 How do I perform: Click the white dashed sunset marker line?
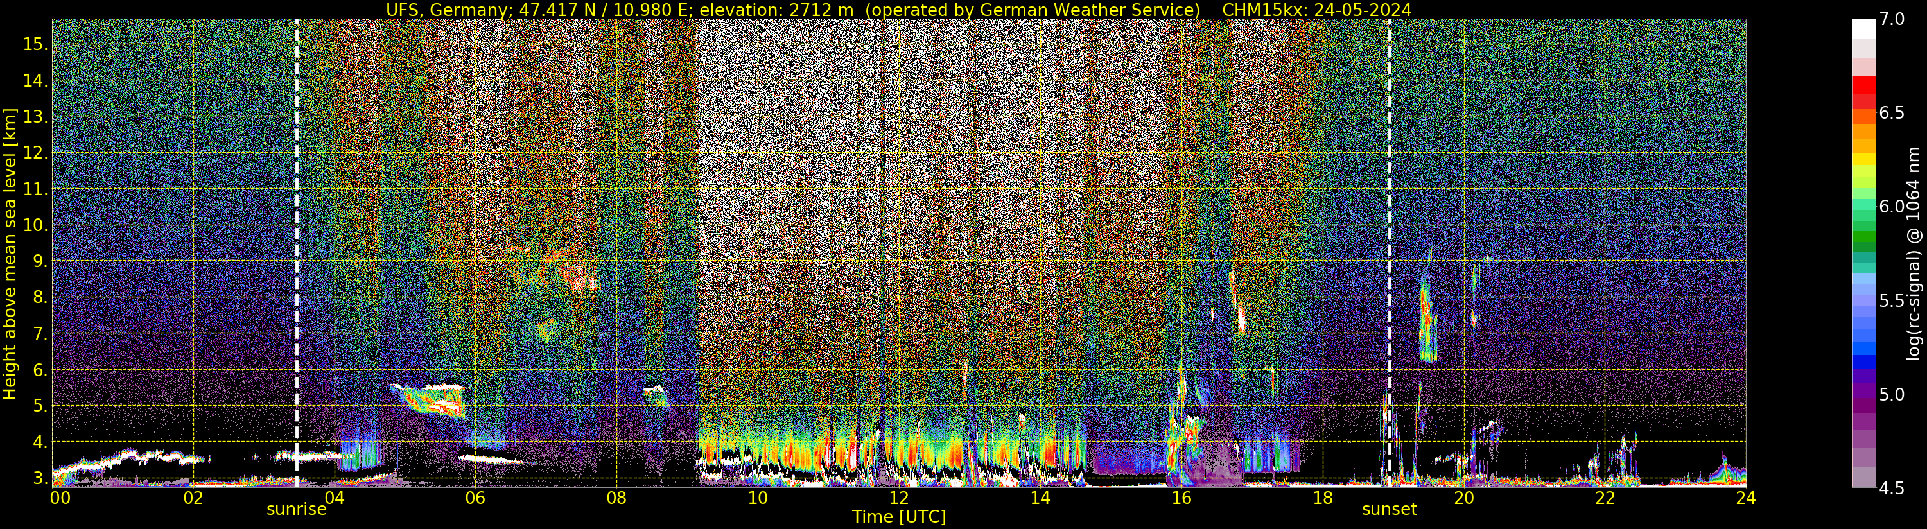pos(1390,253)
